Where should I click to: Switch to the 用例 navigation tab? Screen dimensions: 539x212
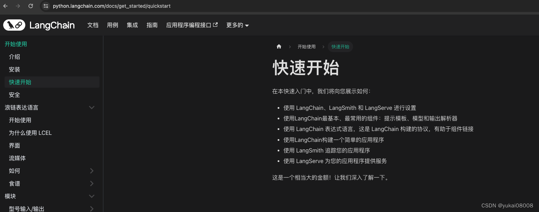[113, 25]
